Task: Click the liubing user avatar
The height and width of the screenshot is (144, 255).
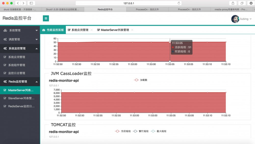Action: [x=235, y=19]
